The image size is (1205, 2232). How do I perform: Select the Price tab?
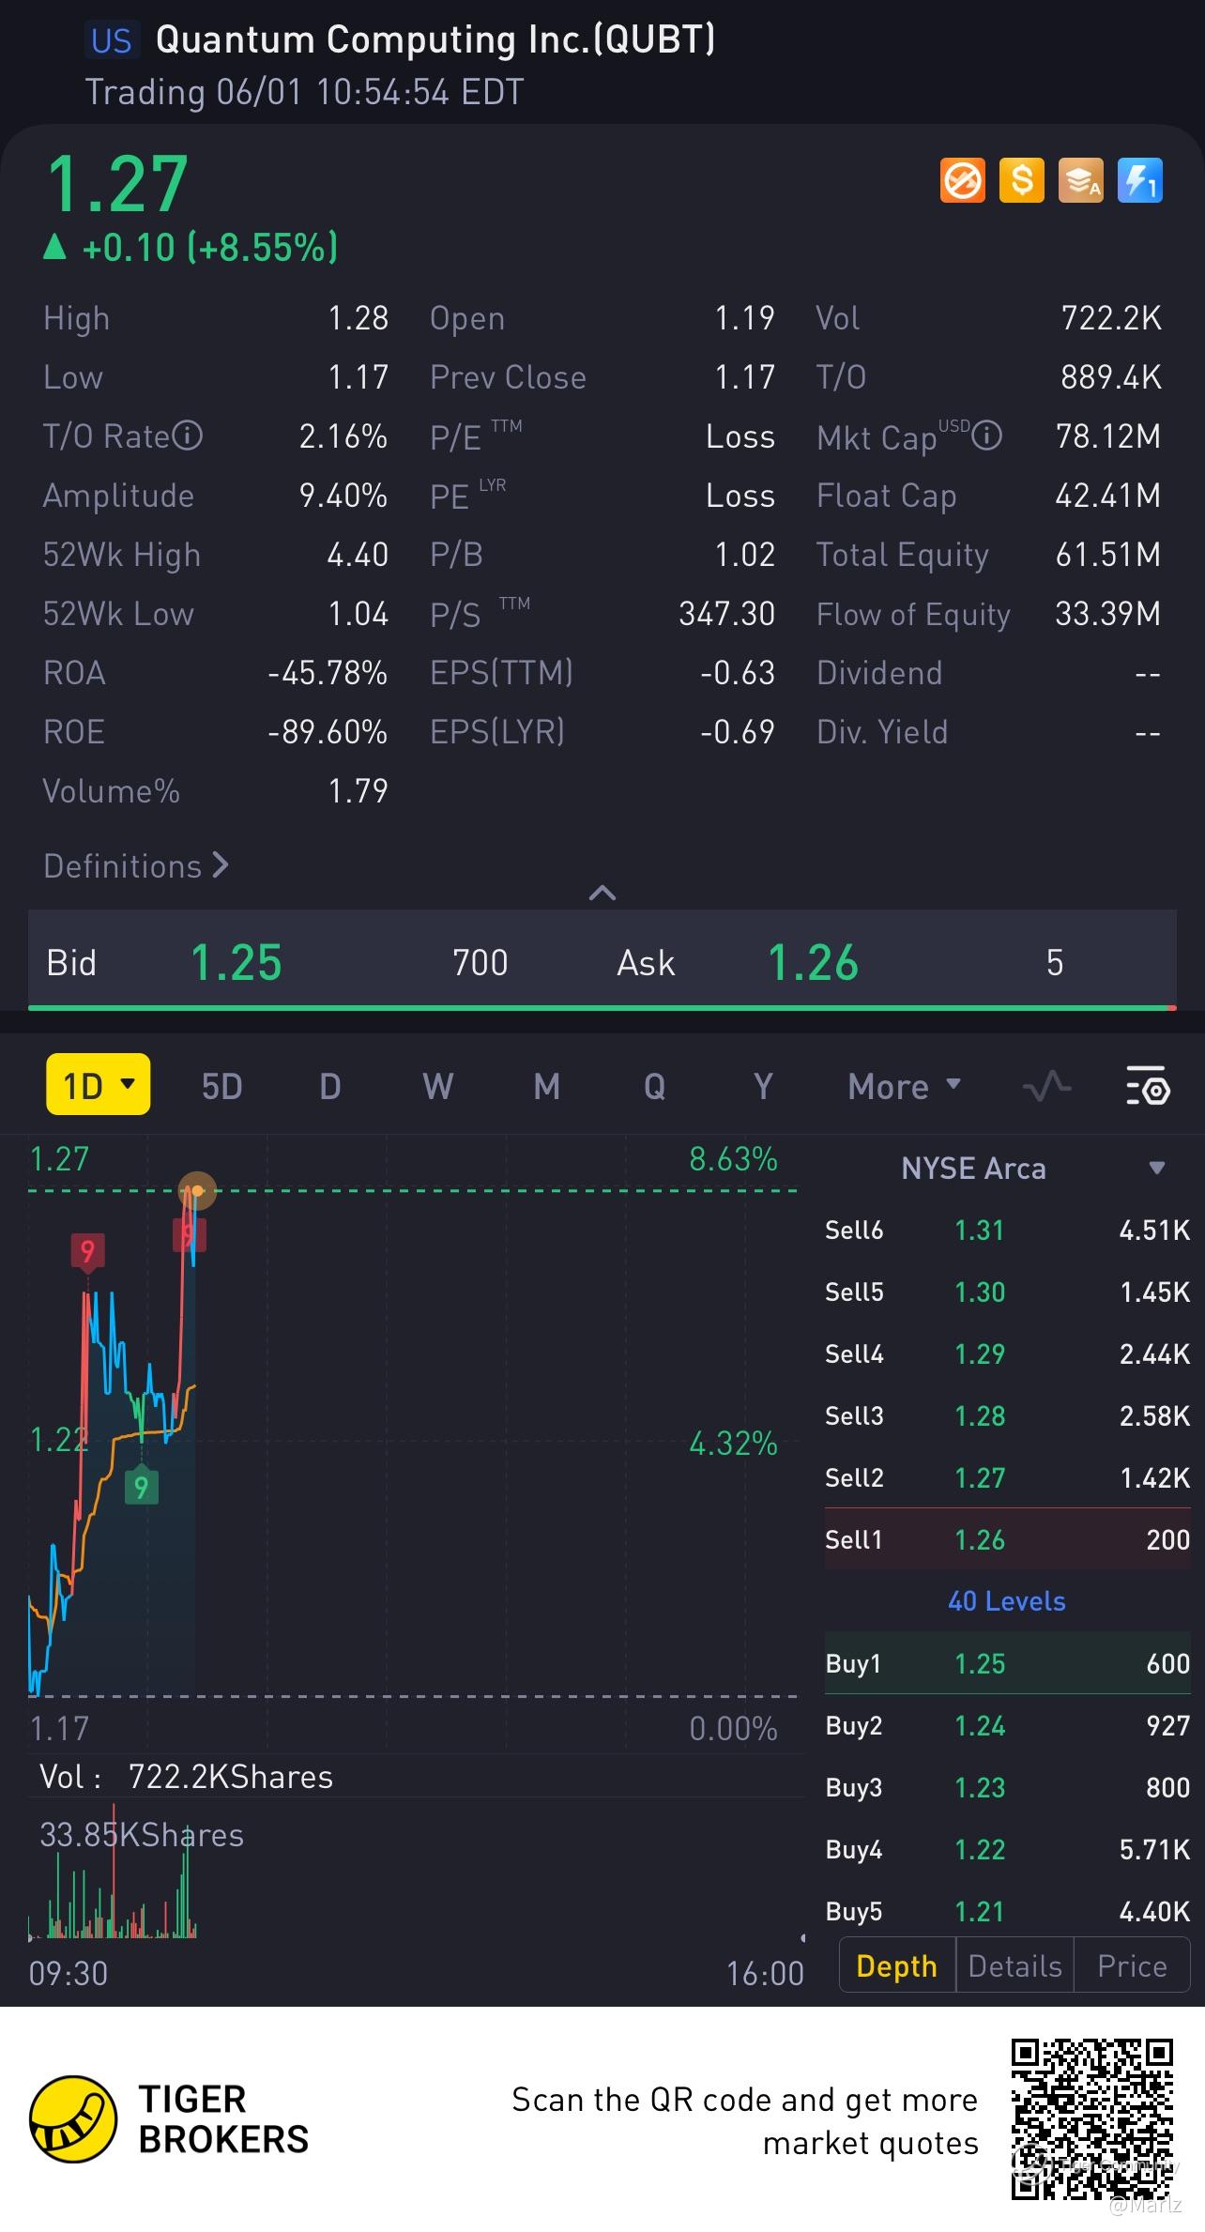click(x=1132, y=1965)
